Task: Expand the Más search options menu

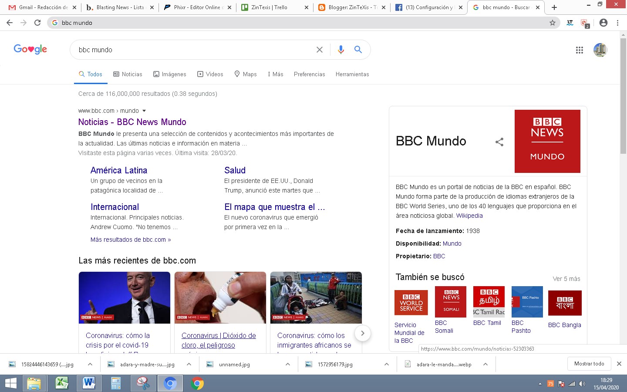Action: pos(275,74)
